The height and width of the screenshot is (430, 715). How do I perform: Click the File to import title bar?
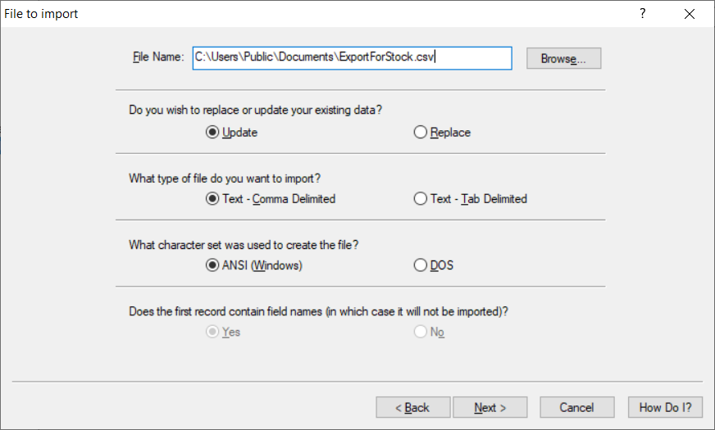tap(328, 14)
